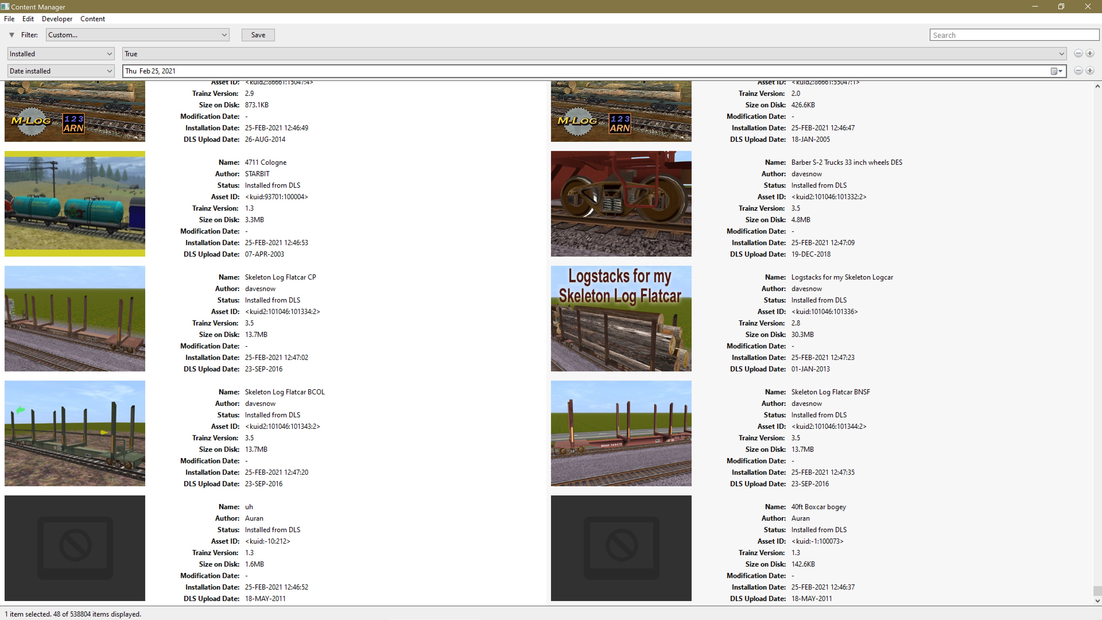Open the File menu

click(x=9, y=19)
